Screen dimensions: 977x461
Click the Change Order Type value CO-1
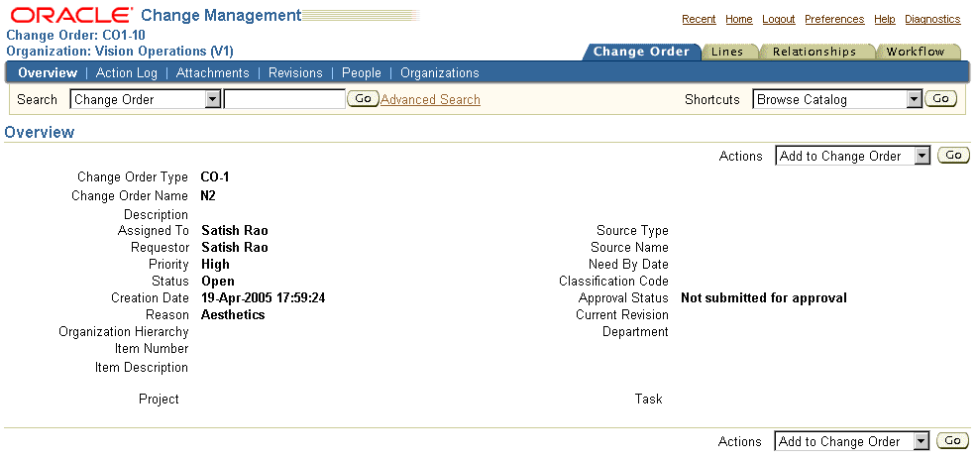tap(215, 177)
